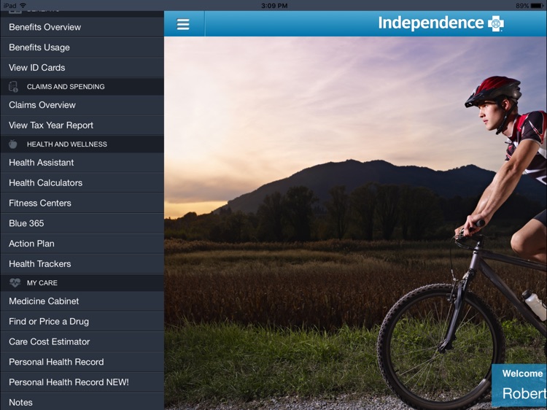The width and height of the screenshot is (547, 410).
Task: Click the HEALTH AND WELLNESS header
Action: (x=82, y=144)
